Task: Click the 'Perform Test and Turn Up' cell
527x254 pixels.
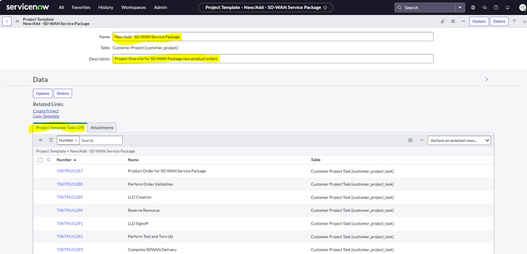Action: click(x=150, y=236)
